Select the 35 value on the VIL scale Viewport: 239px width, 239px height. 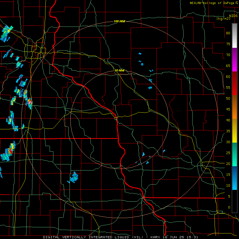click(228, 131)
